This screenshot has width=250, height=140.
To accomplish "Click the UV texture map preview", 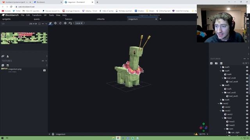I will 24,38.
